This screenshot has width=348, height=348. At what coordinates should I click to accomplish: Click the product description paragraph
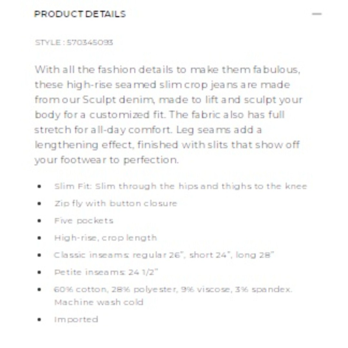tap(168, 114)
